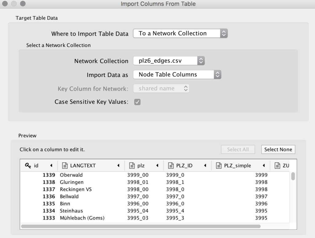Select the Oberwald cell
Screen dimensions: 315x238
click(71, 175)
